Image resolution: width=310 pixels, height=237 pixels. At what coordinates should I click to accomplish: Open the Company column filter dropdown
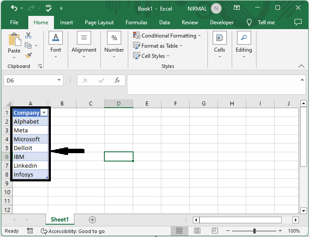click(x=44, y=113)
